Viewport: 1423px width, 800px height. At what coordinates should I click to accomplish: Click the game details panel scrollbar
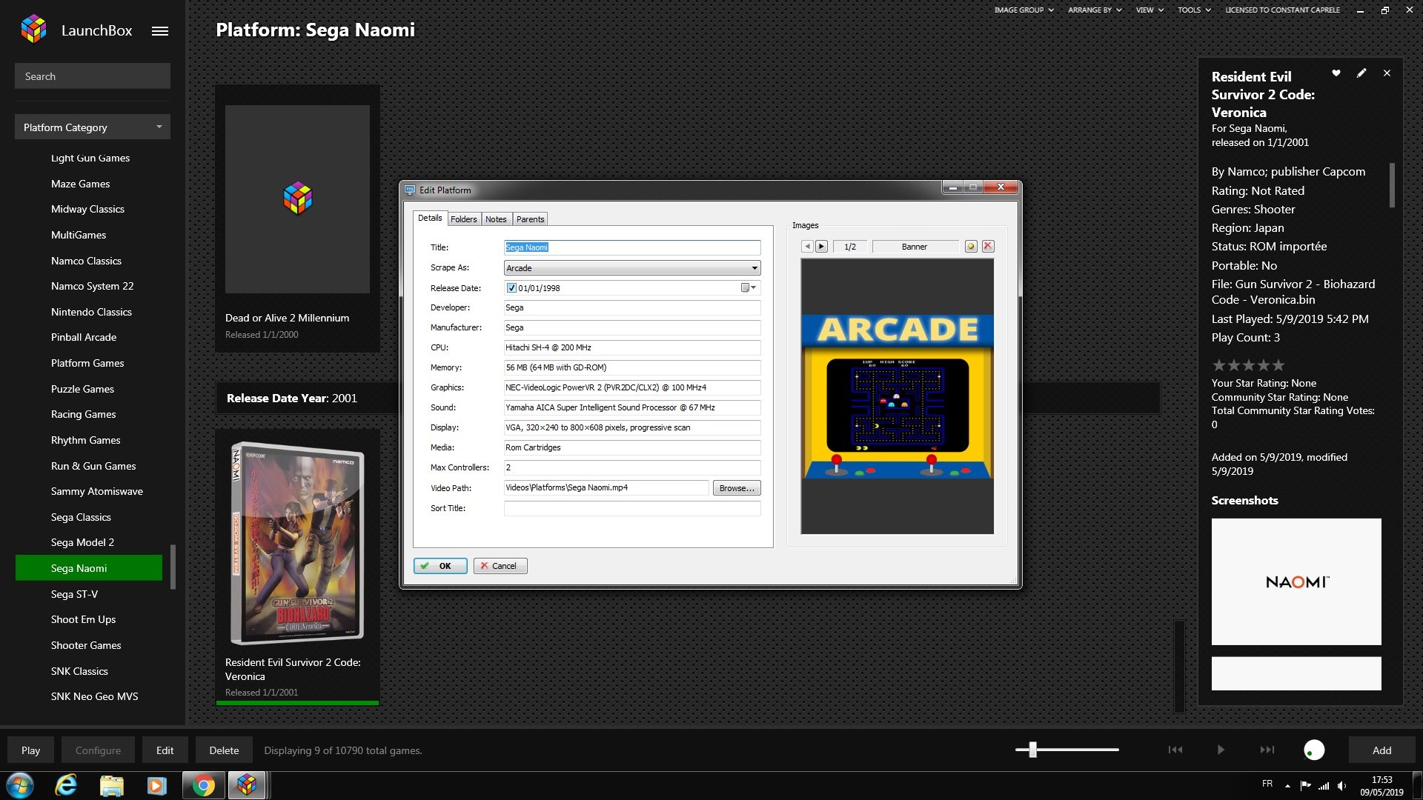point(1392,185)
